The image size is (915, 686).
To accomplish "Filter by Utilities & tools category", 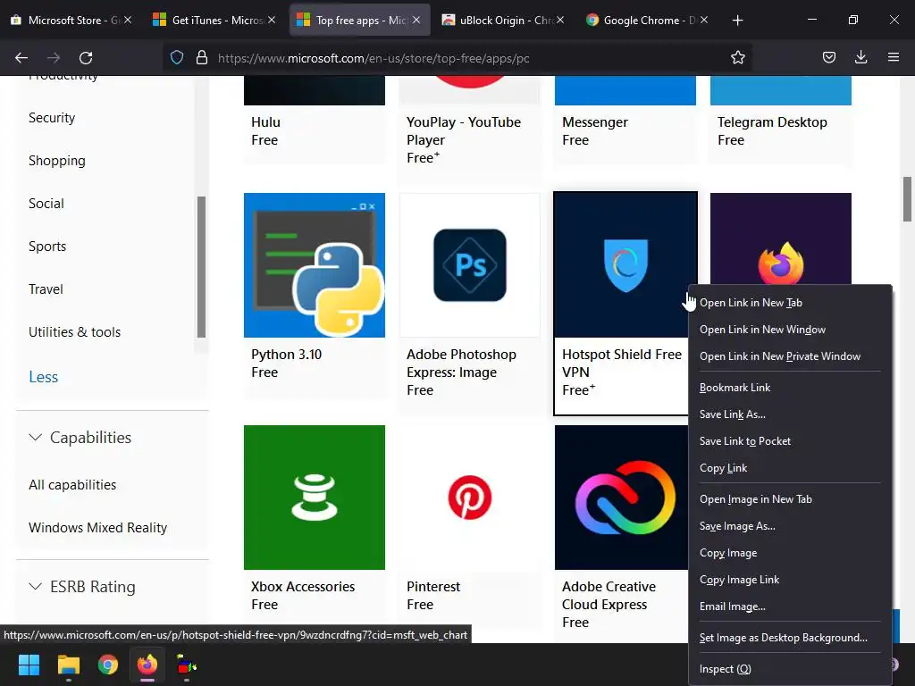I will [x=75, y=332].
